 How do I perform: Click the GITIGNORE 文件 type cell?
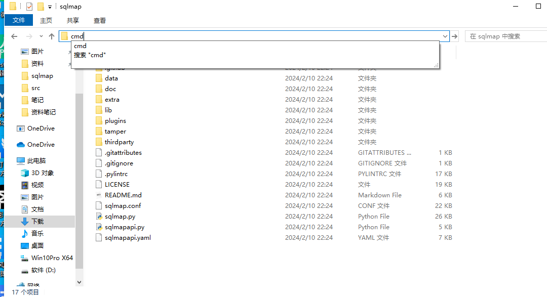click(x=382, y=163)
